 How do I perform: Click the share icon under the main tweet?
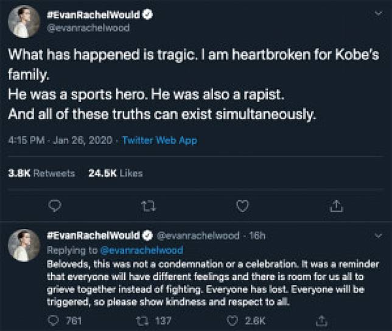pos(336,206)
